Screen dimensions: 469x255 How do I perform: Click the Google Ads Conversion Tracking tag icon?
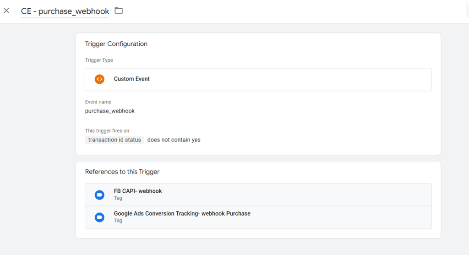pyautogui.click(x=99, y=217)
